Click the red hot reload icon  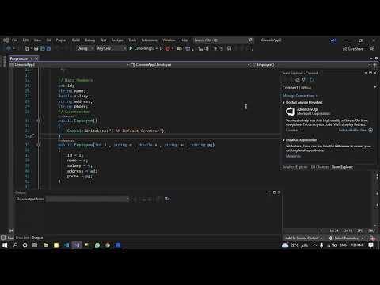click(168, 48)
